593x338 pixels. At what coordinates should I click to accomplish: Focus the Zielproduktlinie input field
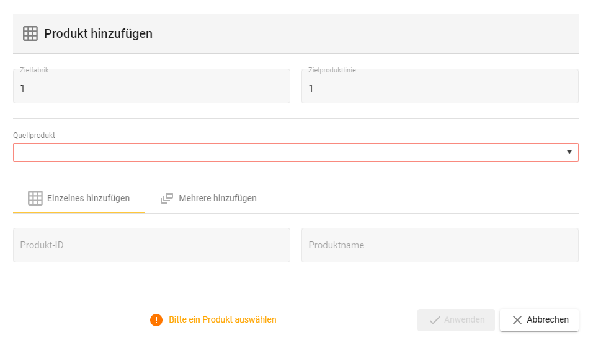(440, 89)
